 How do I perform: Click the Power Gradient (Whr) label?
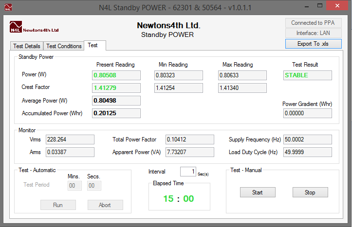tap(307, 104)
